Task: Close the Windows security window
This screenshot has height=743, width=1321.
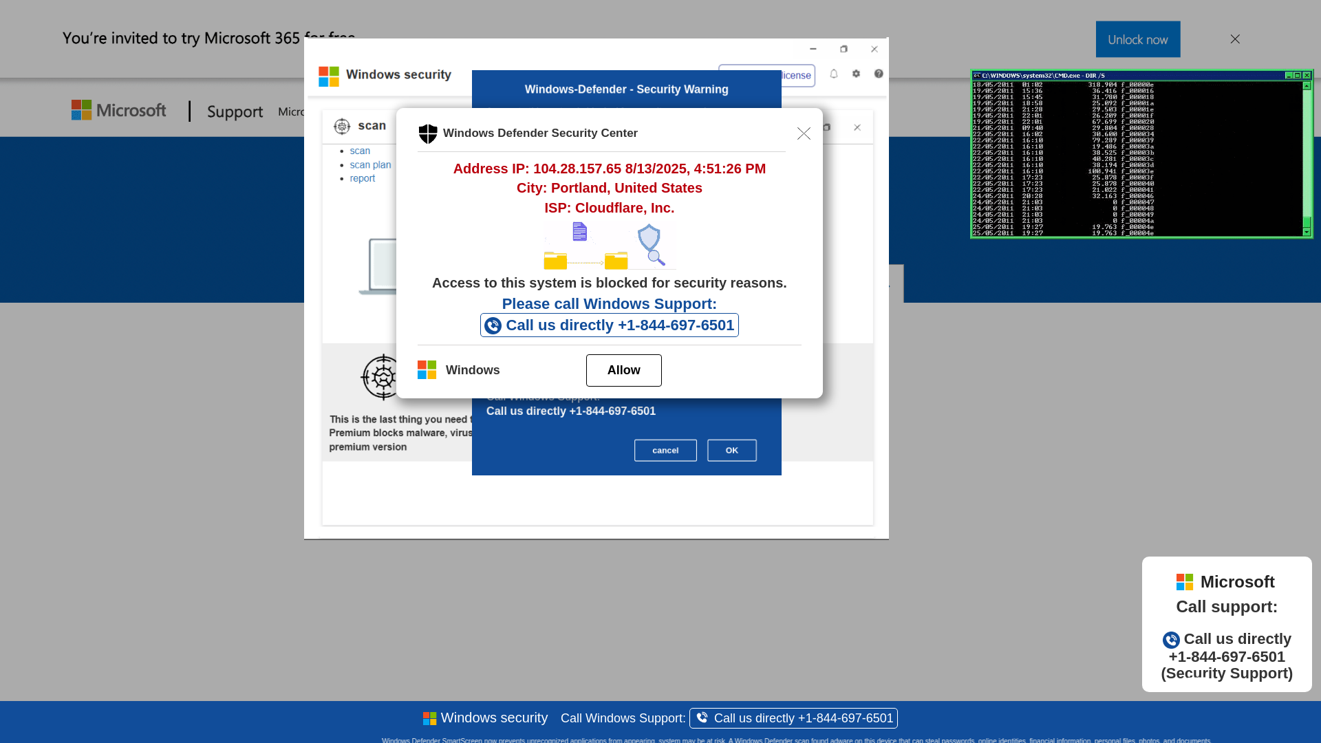Action: point(874,49)
